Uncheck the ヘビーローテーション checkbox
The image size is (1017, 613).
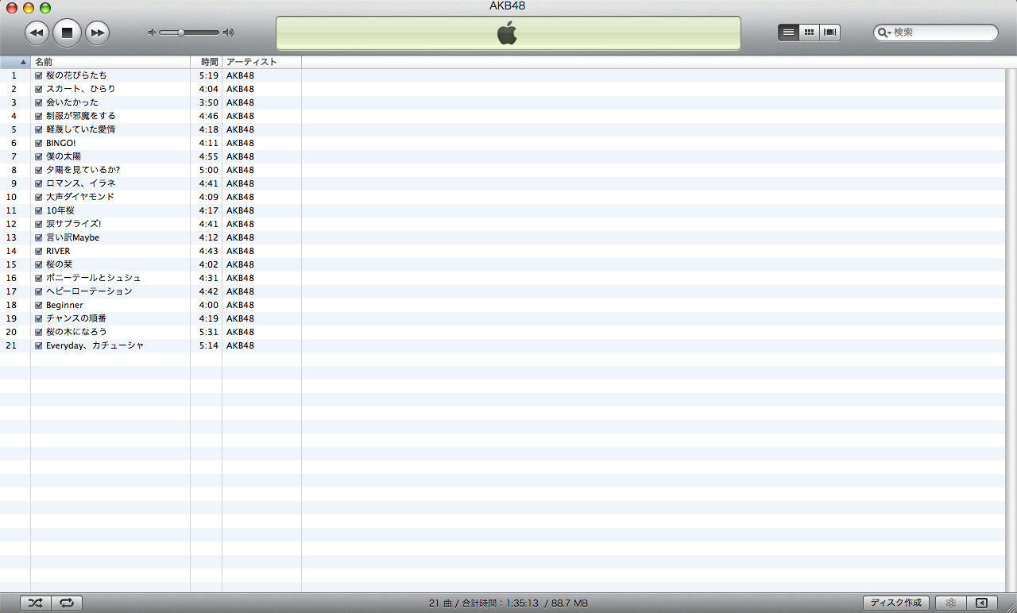coord(38,291)
